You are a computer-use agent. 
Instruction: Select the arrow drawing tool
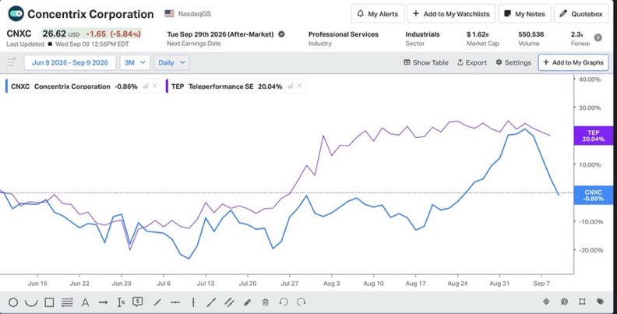(103, 302)
